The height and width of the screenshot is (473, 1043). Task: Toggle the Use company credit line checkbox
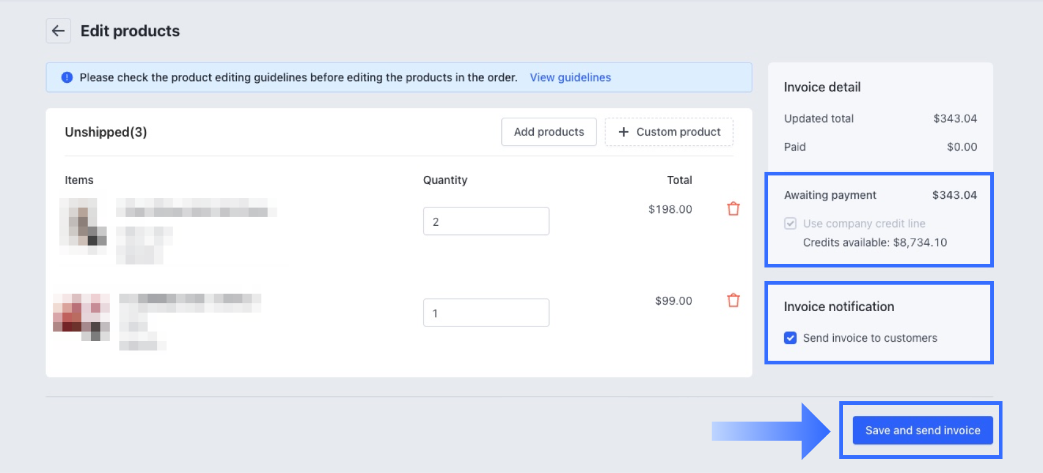click(x=790, y=223)
